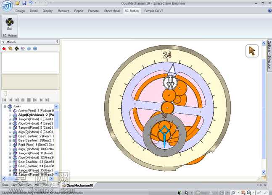Screen dimensions: 272x195
Task: Click the record button in playback controls
Action: point(23,100)
